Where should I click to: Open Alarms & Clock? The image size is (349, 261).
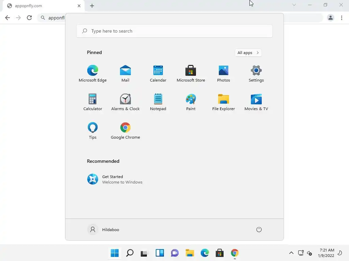(125, 102)
